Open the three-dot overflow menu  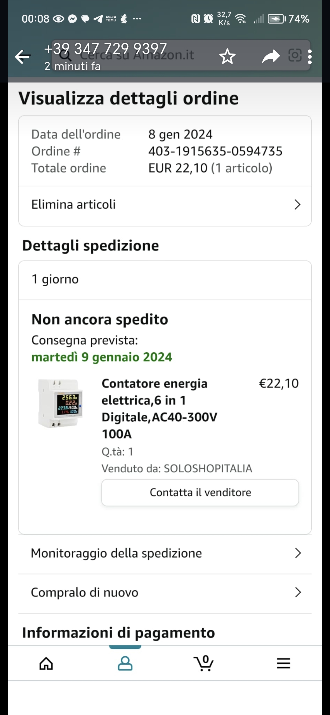click(310, 57)
